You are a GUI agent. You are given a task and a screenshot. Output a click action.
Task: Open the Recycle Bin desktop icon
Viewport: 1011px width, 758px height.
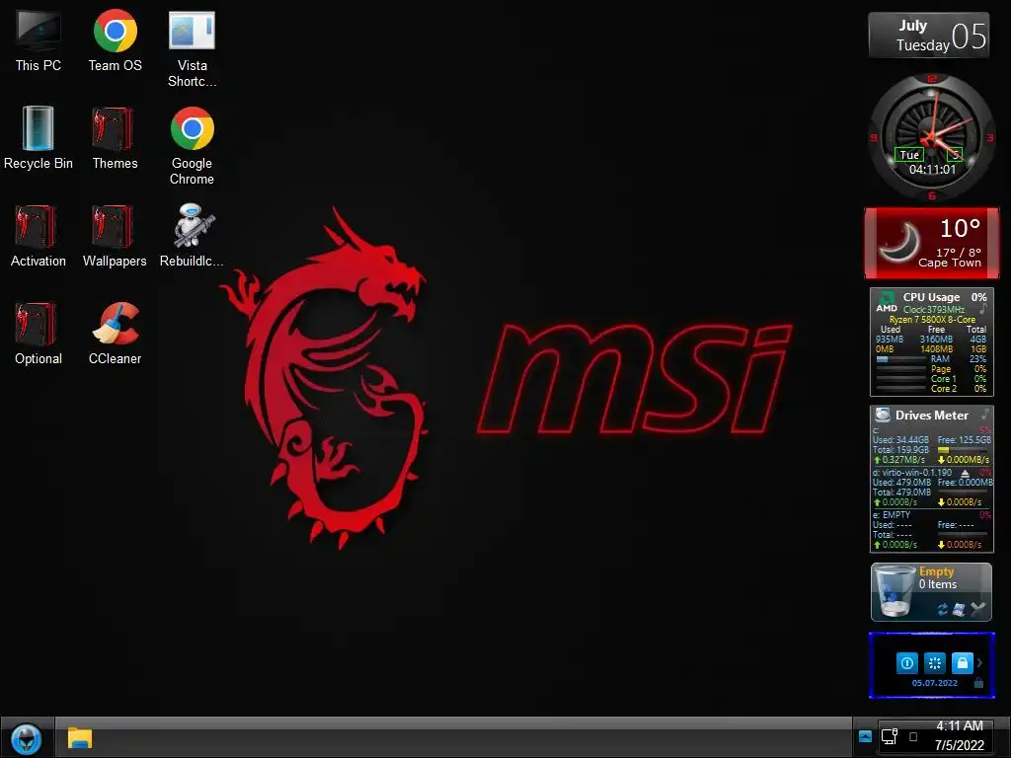pos(39,139)
